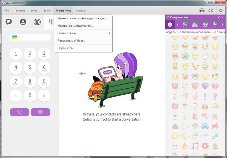Insert the glasses nerd emoticon

(195, 76)
